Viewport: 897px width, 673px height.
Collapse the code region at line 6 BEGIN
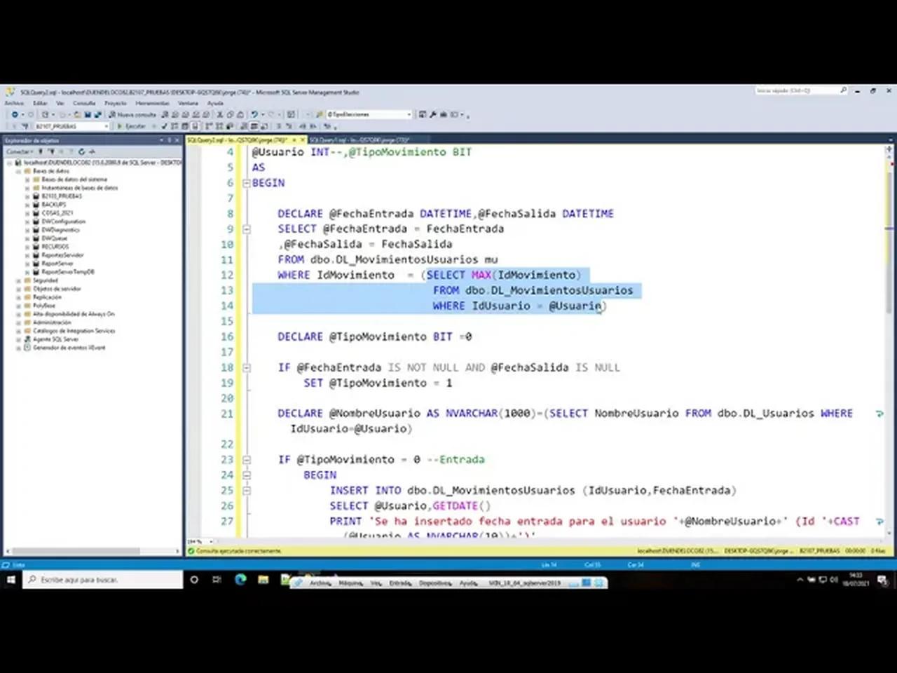point(246,182)
